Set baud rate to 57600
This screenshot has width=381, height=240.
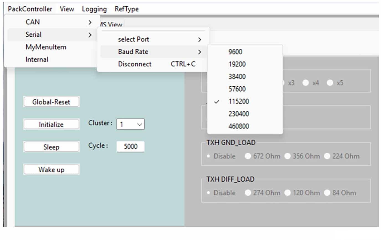[245, 89]
